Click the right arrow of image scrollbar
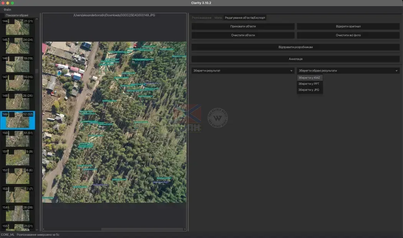Image resolution: width=403 pixels, height=238 pixels. pos(185,229)
